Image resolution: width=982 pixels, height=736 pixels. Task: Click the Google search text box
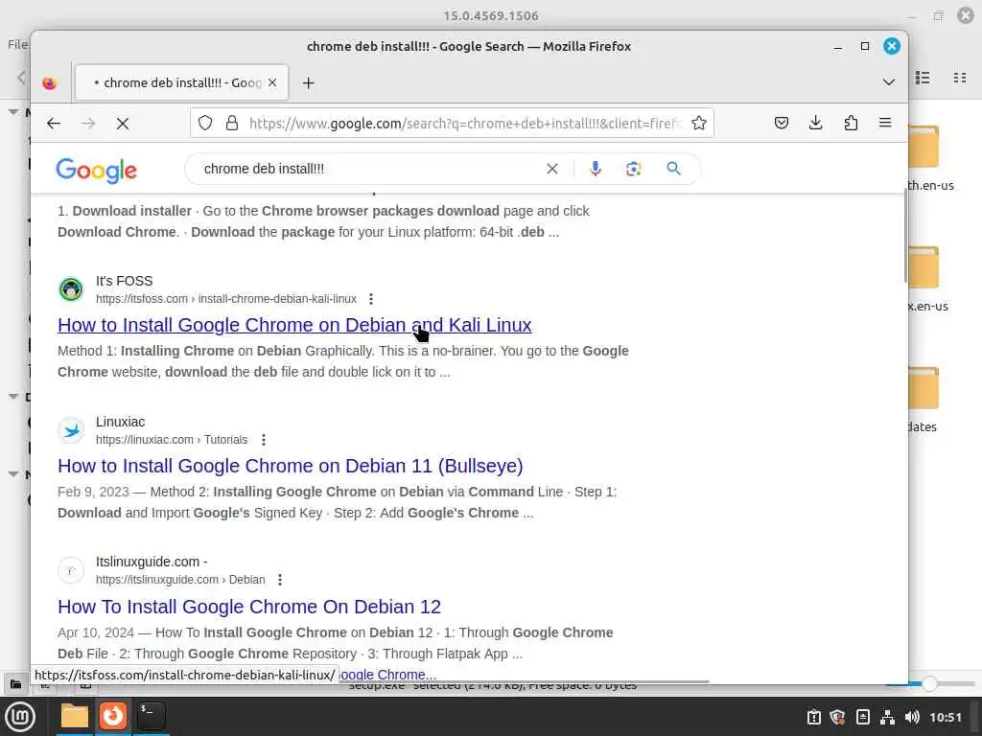pyautogui.click(x=369, y=169)
